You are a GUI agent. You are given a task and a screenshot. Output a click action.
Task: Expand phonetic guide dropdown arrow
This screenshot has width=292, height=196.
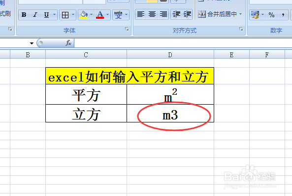pyautogui.click(x=126, y=15)
